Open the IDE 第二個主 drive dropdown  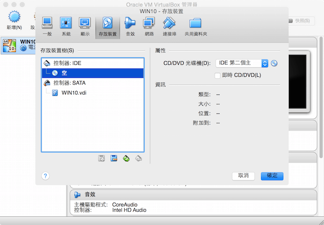click(x=242, y=63)
